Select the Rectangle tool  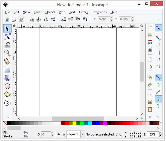(7, 70)
